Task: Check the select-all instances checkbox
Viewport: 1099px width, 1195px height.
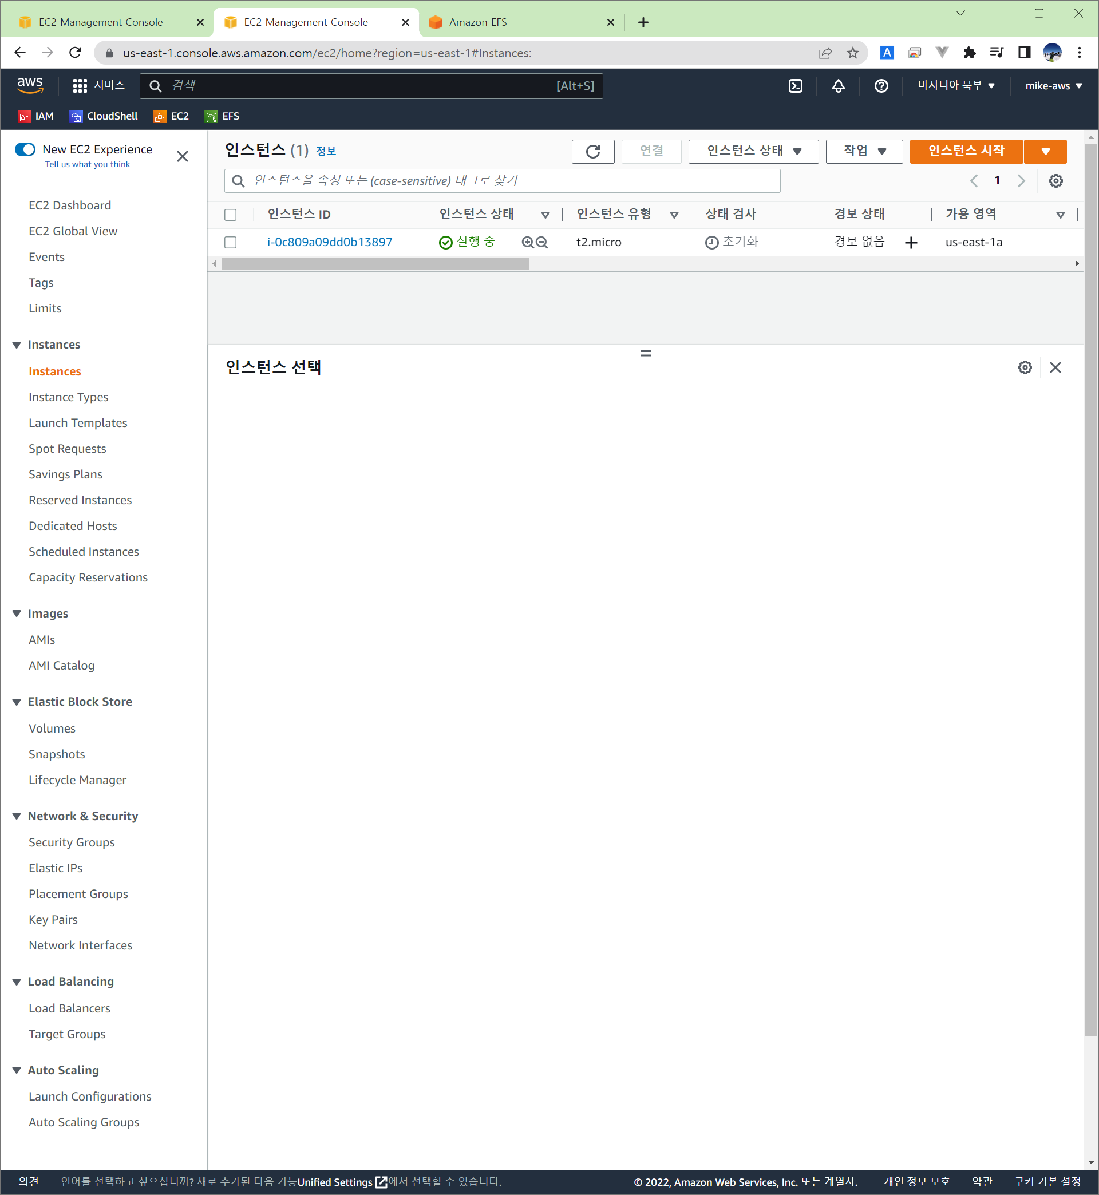Action: coord(230,215)
